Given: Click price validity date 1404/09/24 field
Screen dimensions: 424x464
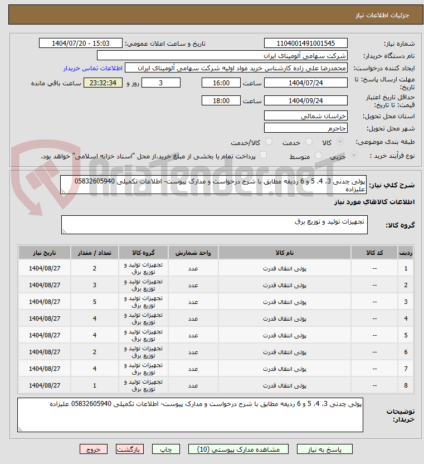Looking at the screenshot, I should 306,100.
